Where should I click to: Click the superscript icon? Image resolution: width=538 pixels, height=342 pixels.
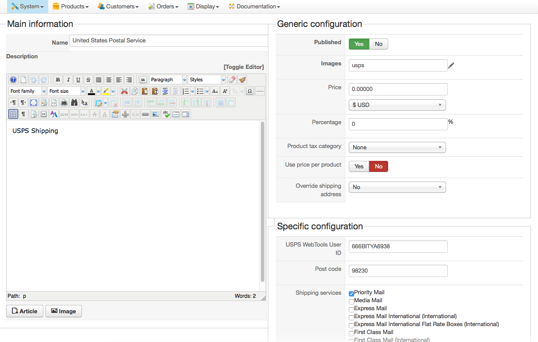(x=225, y=91)
